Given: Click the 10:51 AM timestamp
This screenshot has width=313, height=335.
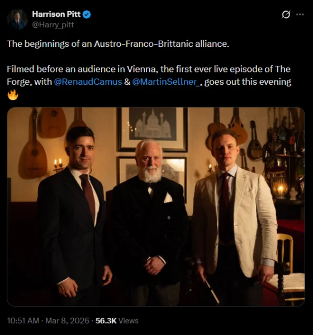Looking at the screenshot, I should pos(23,320).
